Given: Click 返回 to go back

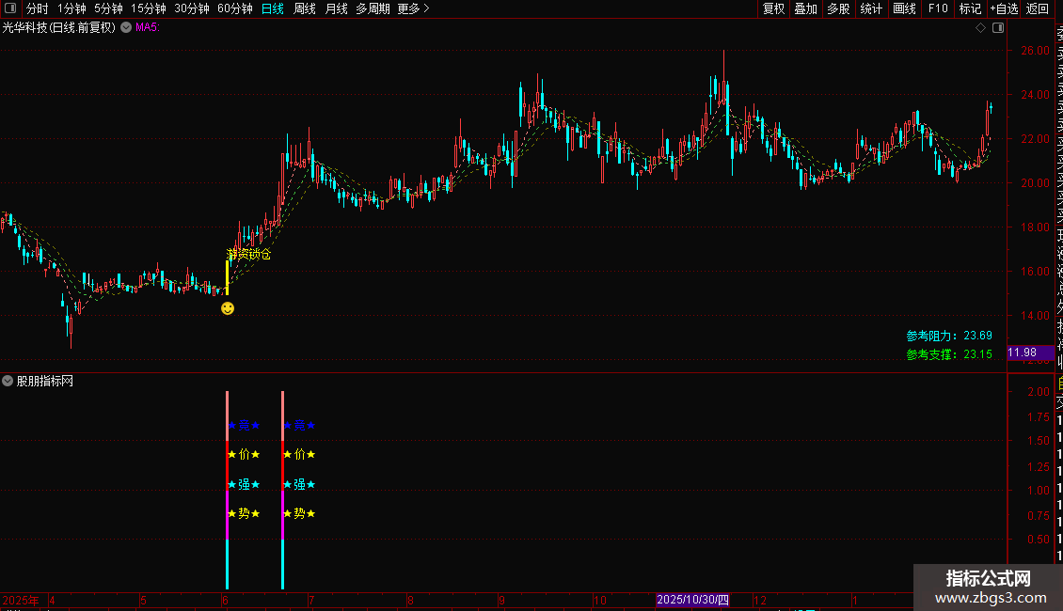Looking at the screenshot, I should (x=1038, y=8).
